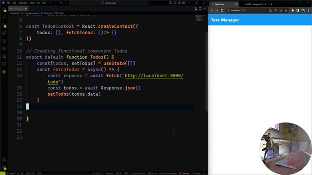Screen dimensions: 312x175
Task: Click the word createContext on line 6
Action: 116,26
